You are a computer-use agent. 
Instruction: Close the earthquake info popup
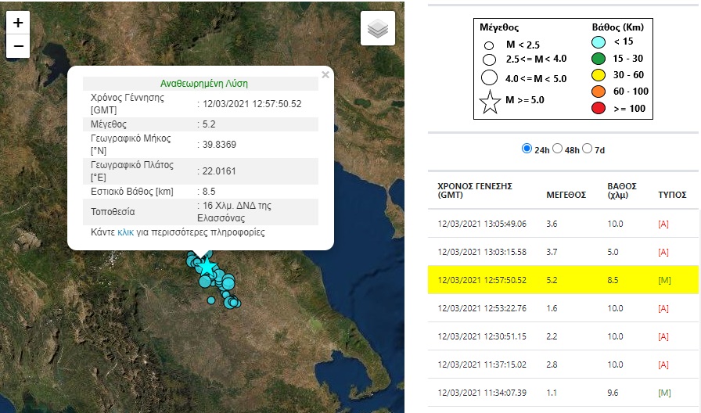pyautogui.click(x=325, y=75)
